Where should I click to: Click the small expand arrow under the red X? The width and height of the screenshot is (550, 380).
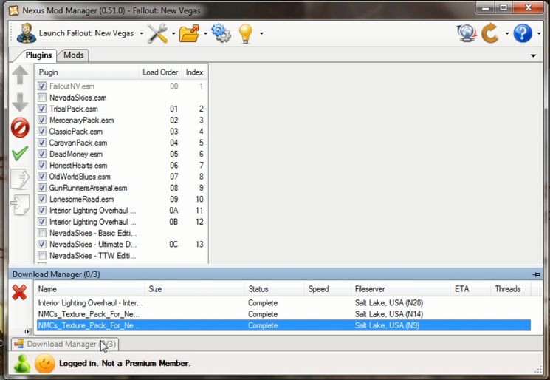[x=27, y=331]
